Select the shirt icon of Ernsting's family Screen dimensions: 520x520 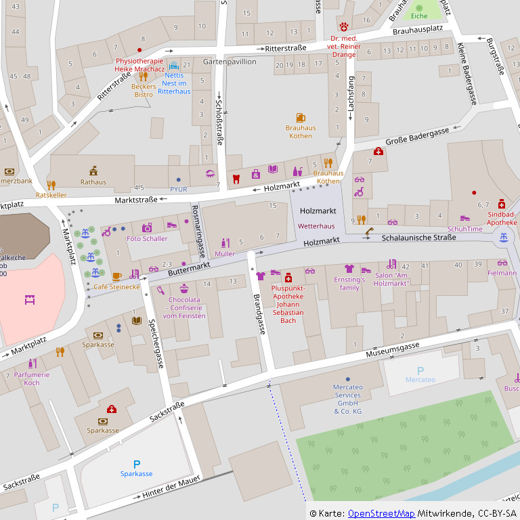point(349,269)
